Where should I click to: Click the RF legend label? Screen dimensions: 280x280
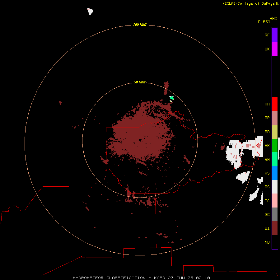pos(267,35)
